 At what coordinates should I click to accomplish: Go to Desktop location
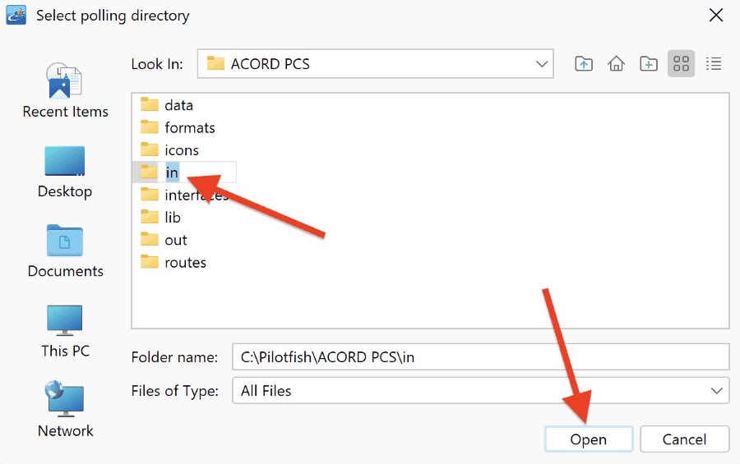[x=65, y=172]
